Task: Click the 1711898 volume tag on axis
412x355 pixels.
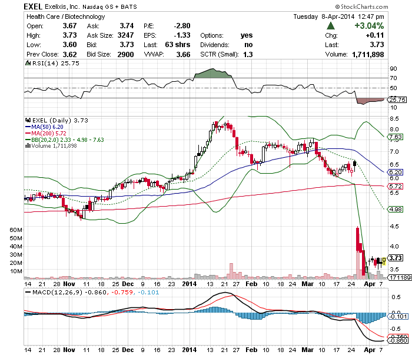Action: coord(400,277)
